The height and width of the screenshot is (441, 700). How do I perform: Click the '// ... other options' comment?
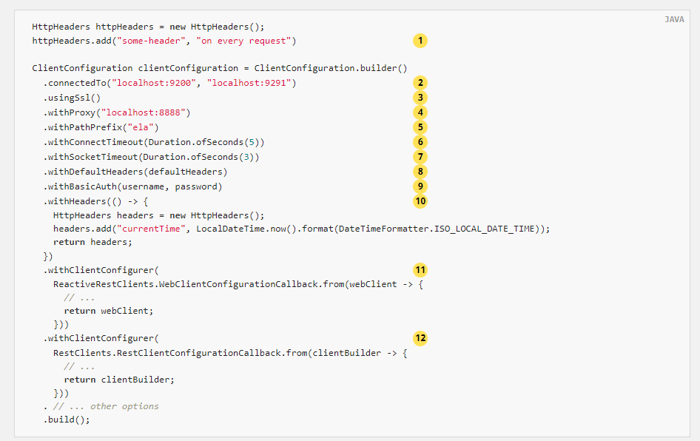pyautogui.click(x=107, y=406)
